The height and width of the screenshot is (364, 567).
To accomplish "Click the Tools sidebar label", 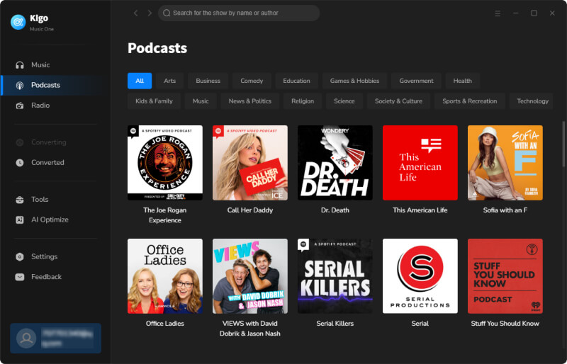I will click(40, 200).
